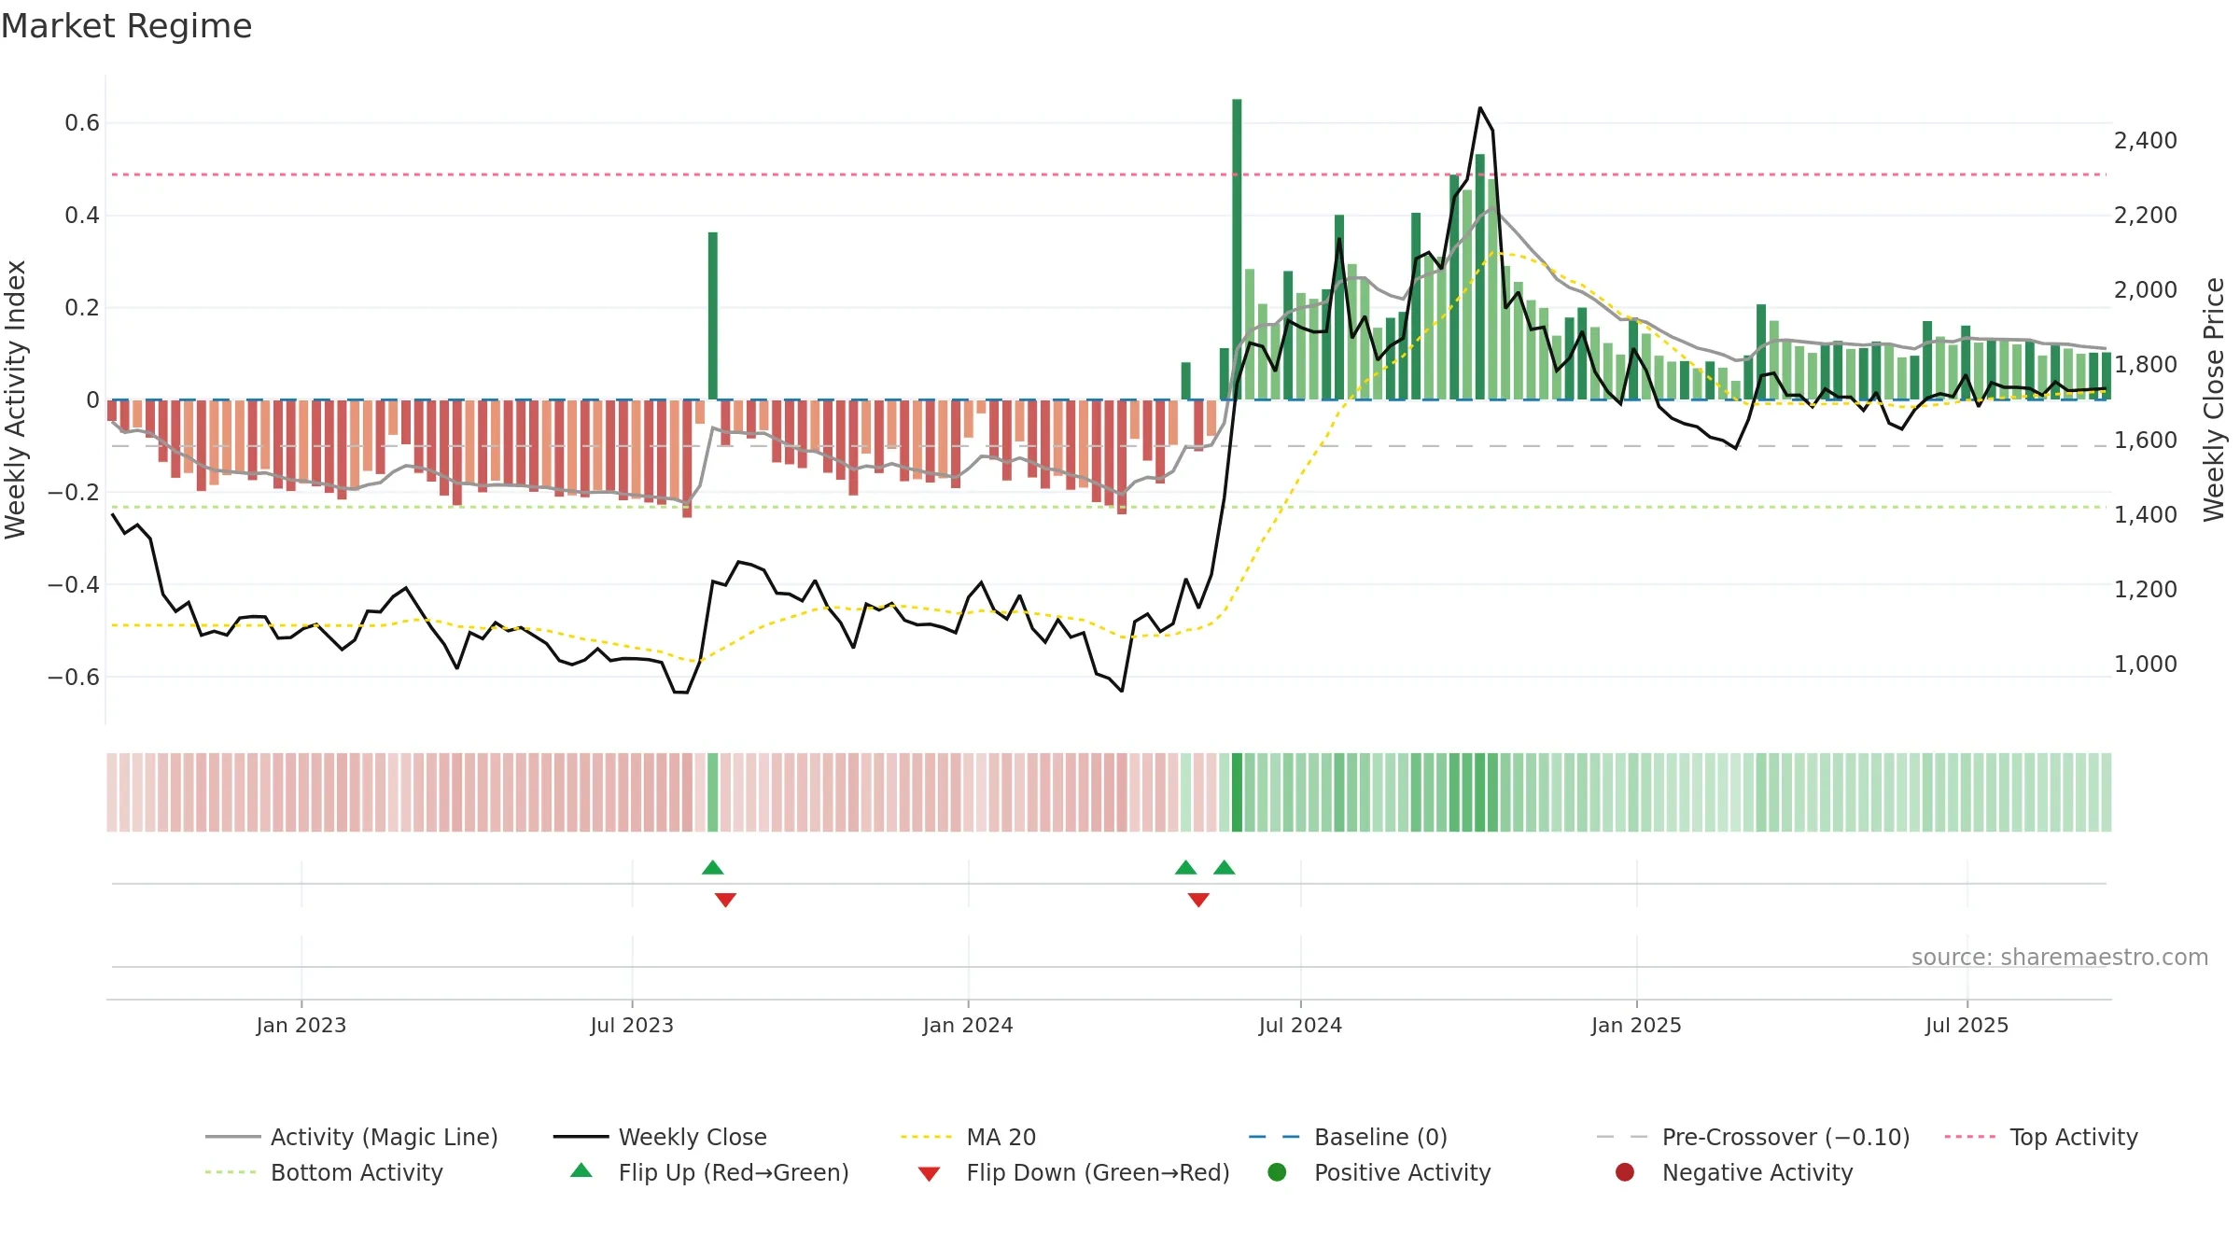Select the red flip-down marker in May 2024
The height and width of the screenshot is (1260, 2240).
[x=1198, y=900]
